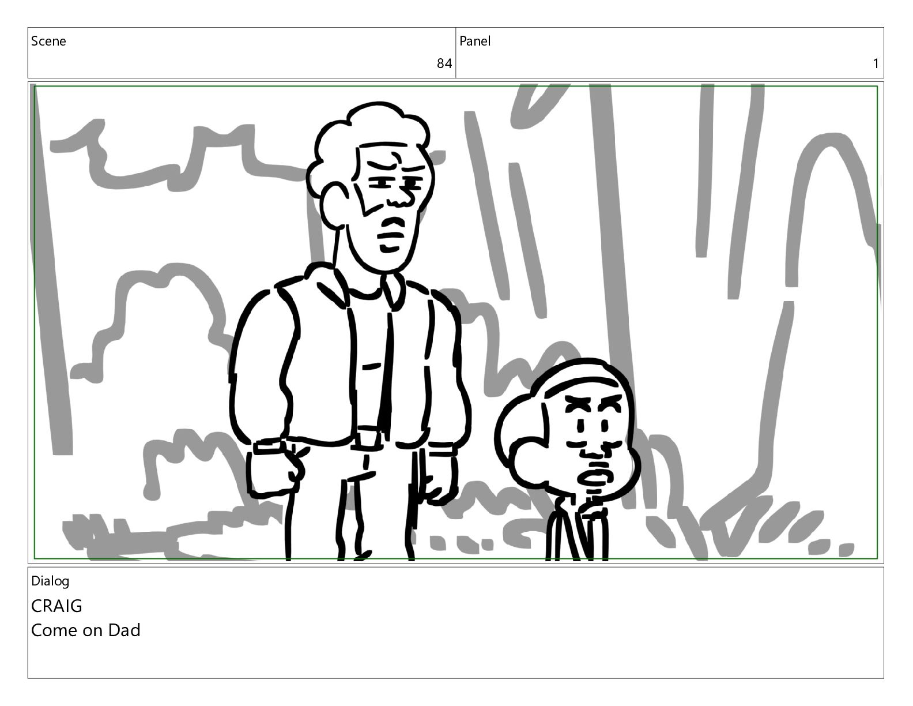
Task: Select the Scene header label
Action: (x=48, y=41)
